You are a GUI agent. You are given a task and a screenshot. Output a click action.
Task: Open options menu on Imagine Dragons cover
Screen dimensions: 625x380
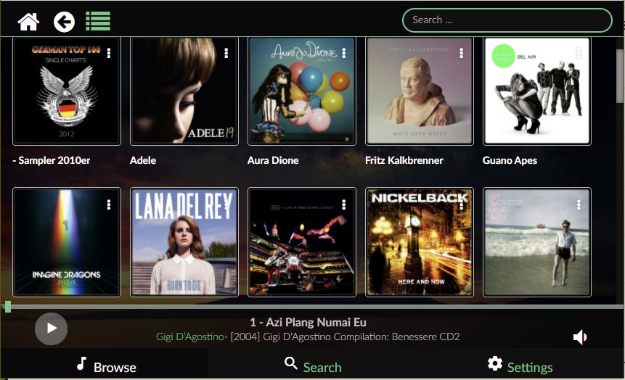(x=108, y=205)
